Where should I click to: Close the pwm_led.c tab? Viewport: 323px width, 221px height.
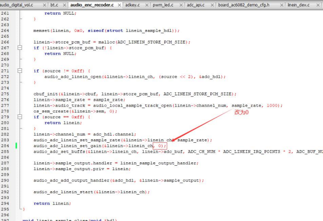(181, 5)
